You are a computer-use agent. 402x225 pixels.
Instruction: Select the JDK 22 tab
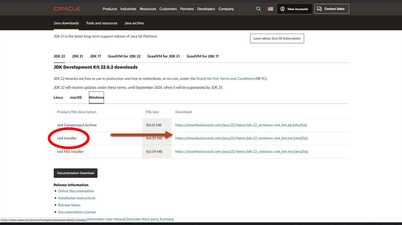[59, 56]
